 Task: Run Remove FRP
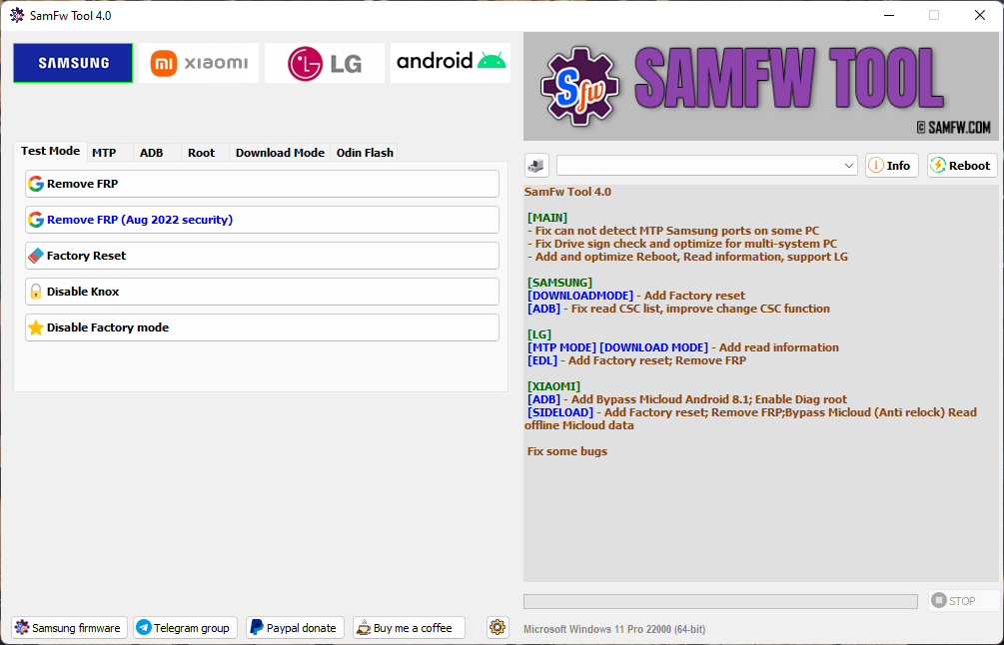pyautogui.click(x=262, y=184)
